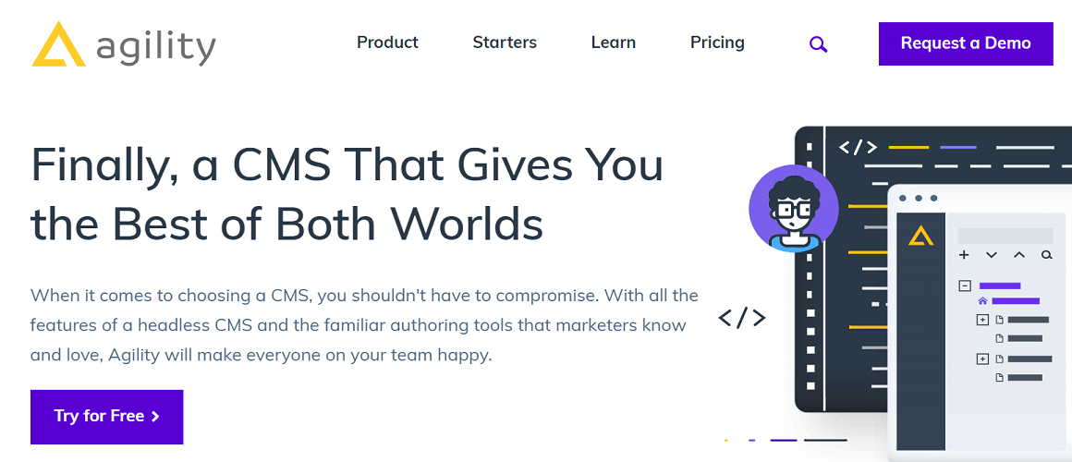Image resolution: width=1072 pixels, height=462 pixels.
Task: Open the site search magnifier
Action: (x=818, y=43)
